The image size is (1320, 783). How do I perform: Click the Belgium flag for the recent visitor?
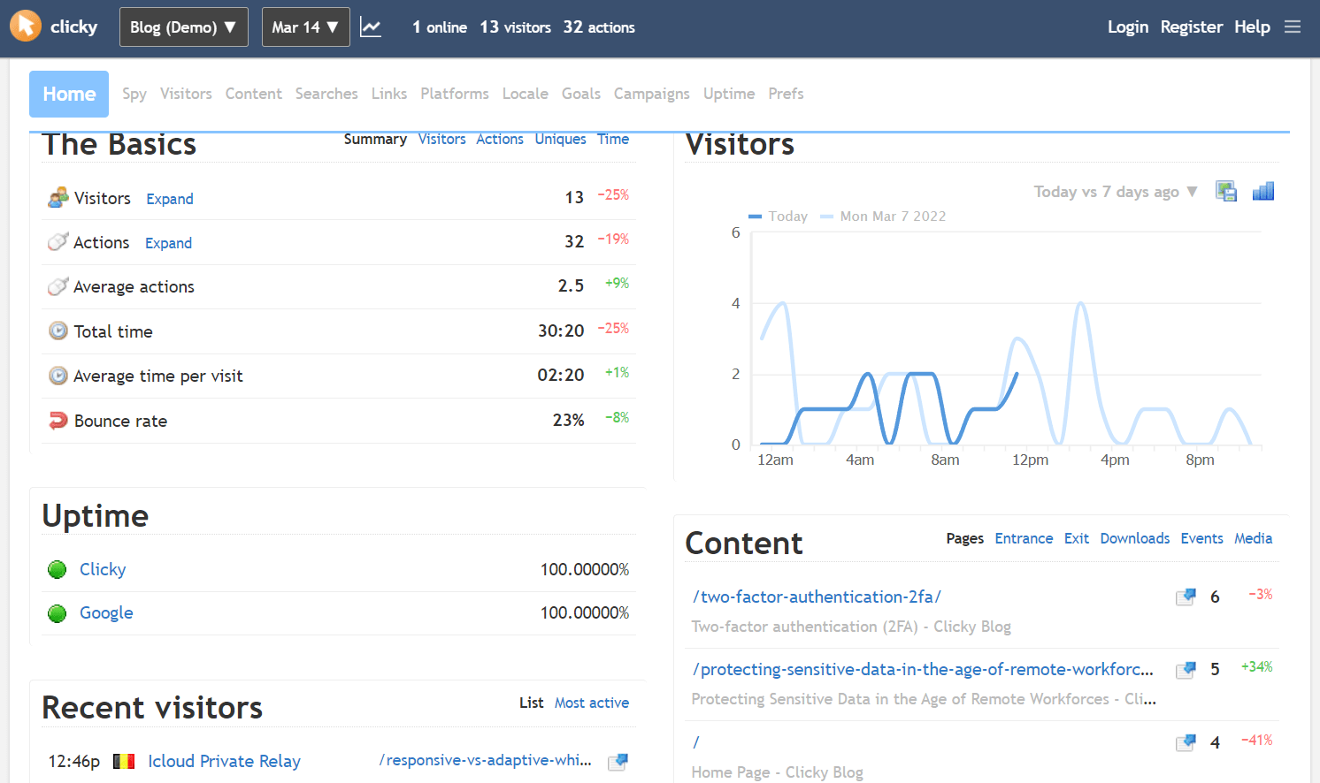124,760
